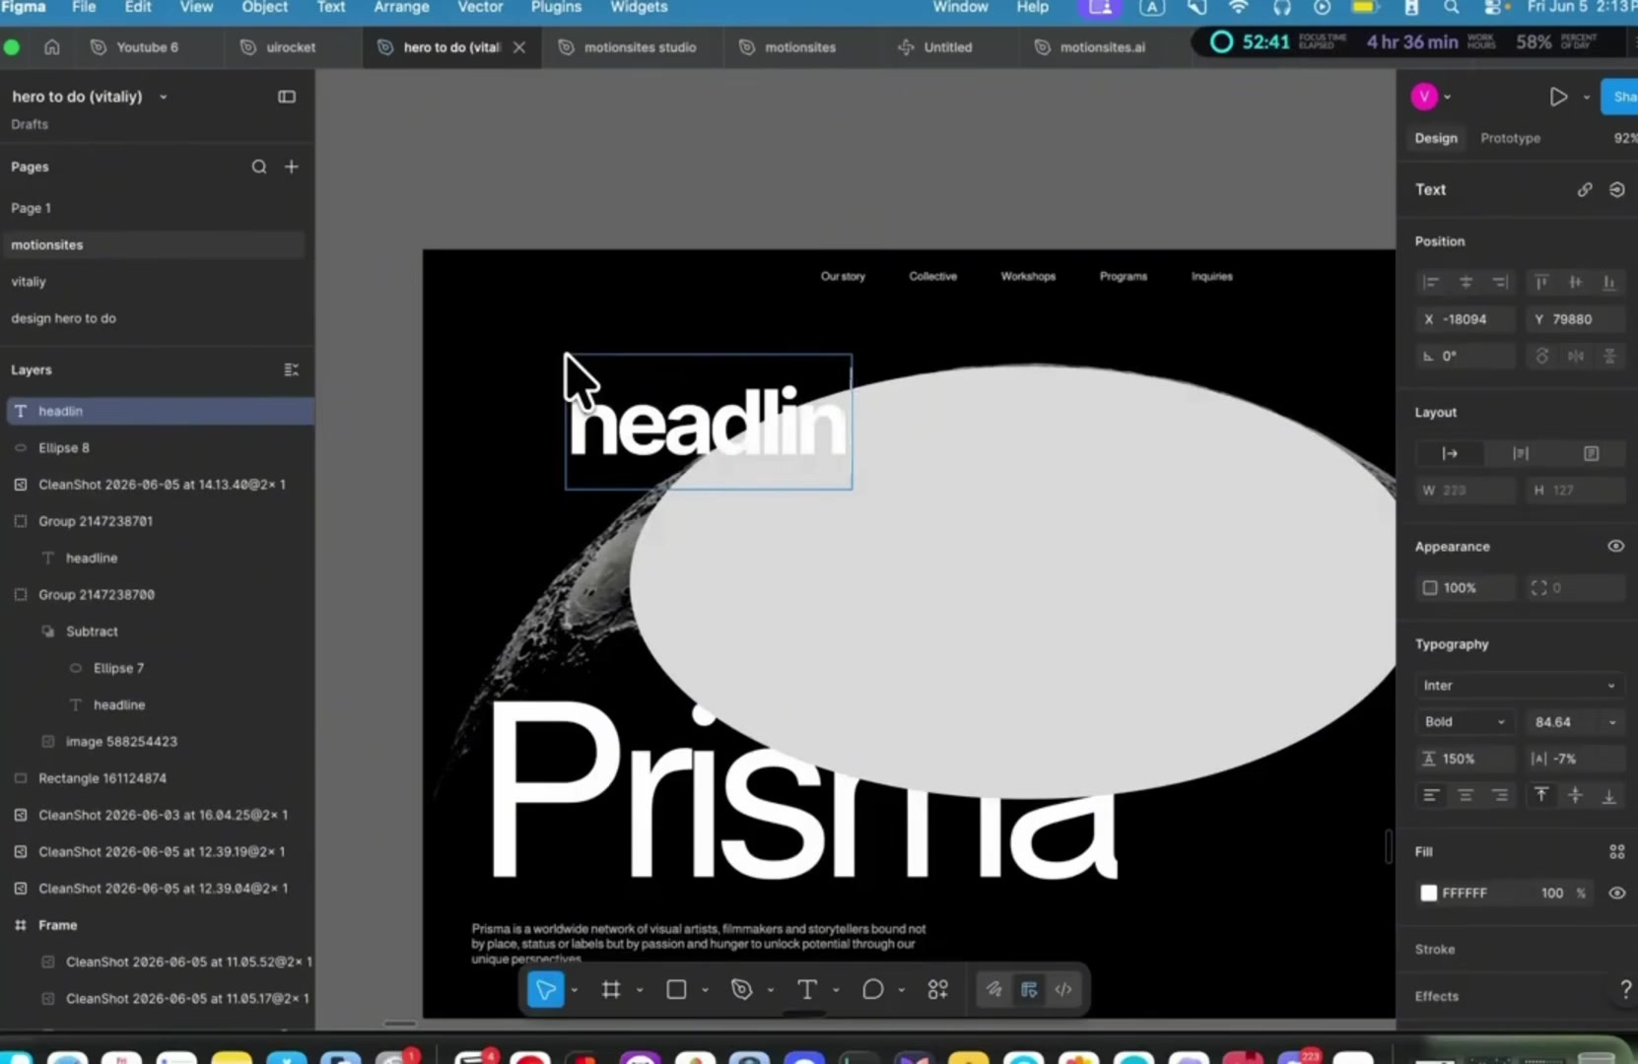This screenshot has height=1064, width=1638.
Task: Present prototype with play button
Action: tap(1557, 97)
